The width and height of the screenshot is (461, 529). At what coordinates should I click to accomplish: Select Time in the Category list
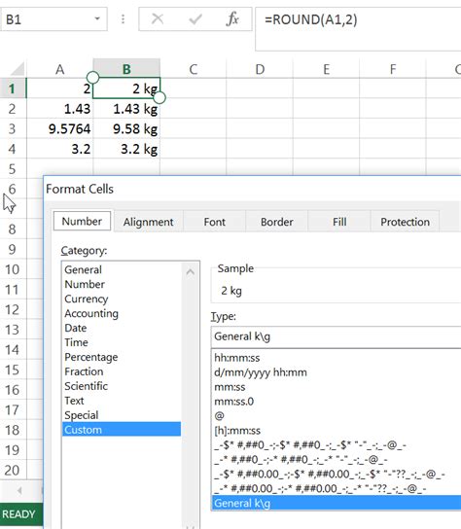coord(122,342)
